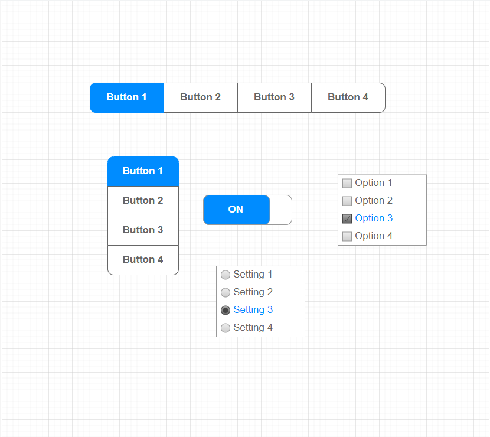The image size is (490, 437).
Task: Choose Button 4 in vertical button stack
Action: tap(143, 260)
